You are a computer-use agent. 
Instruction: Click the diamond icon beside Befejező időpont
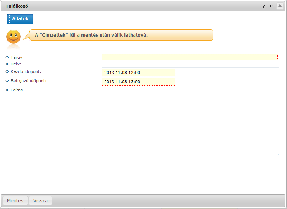(x=7, y=81)
